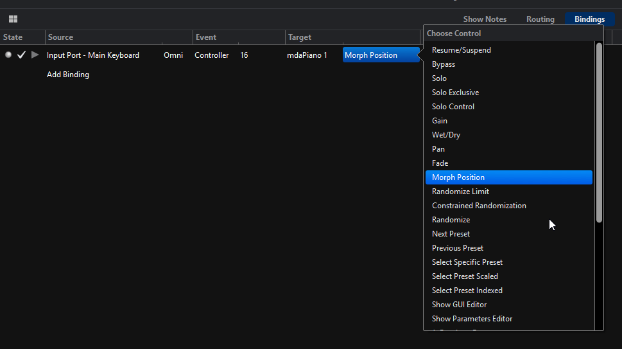Select Show Parameters Editor

click(509, 319)
